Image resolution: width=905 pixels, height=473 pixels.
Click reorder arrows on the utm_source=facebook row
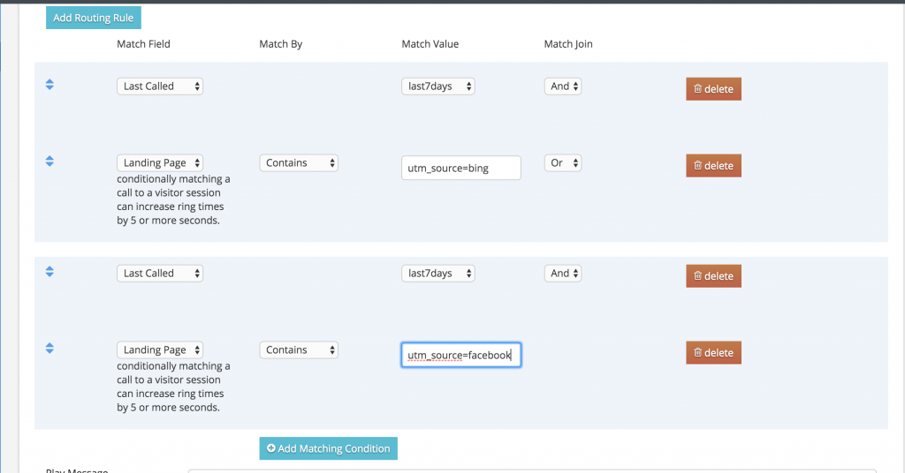tap(49, 349)
